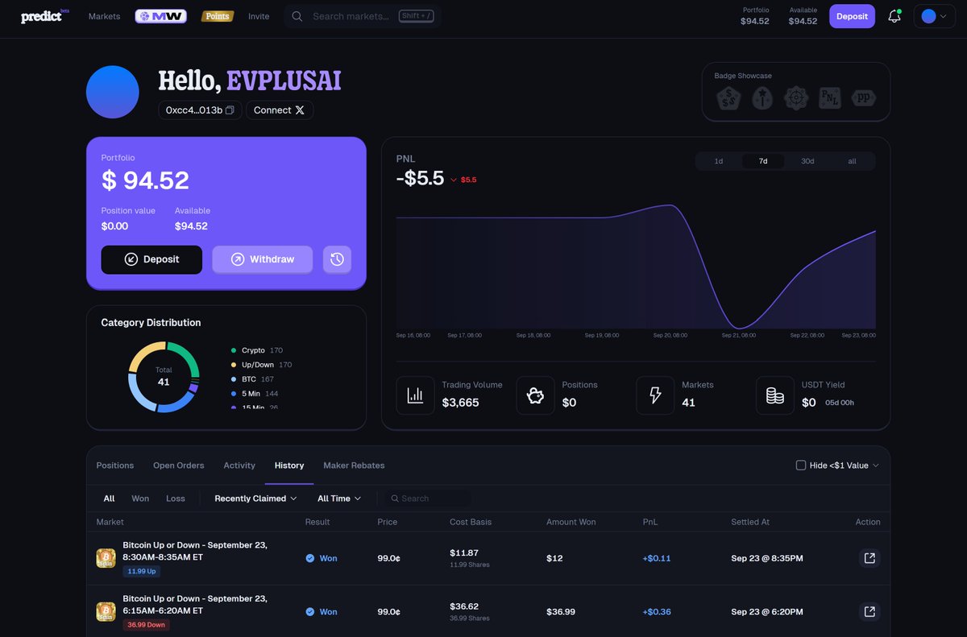Click the Won checkmark for 8:30AM market

coord(310,558)
